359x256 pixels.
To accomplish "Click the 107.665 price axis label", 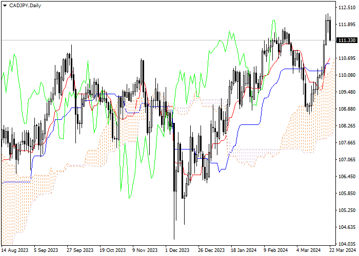I will (347, 143).
